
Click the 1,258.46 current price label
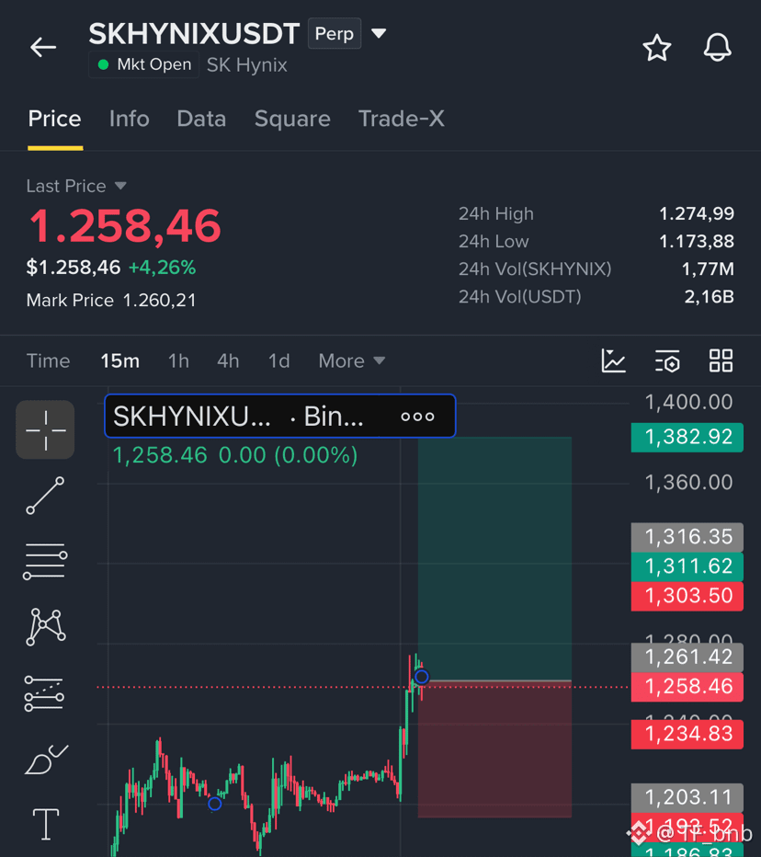687,687
